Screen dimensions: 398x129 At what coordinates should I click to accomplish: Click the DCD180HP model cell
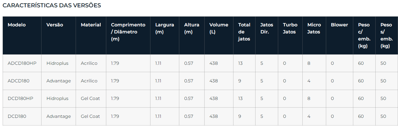(x=20, y=99)
